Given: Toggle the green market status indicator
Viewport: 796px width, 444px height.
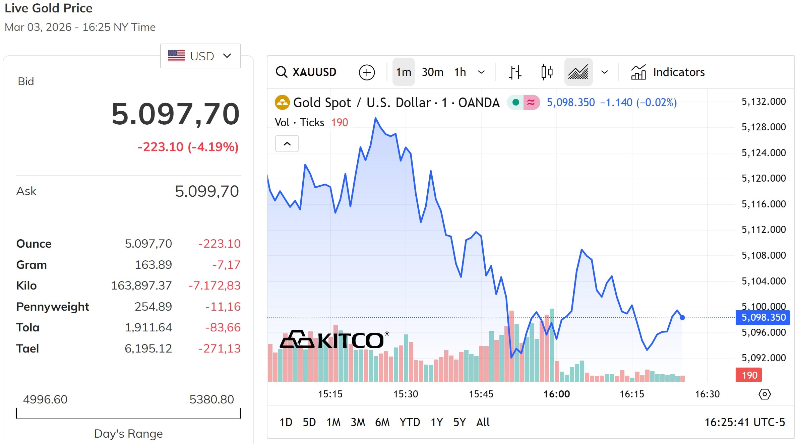Looking at the screenshot, I should pyautogui.click(x=516, y=103).
